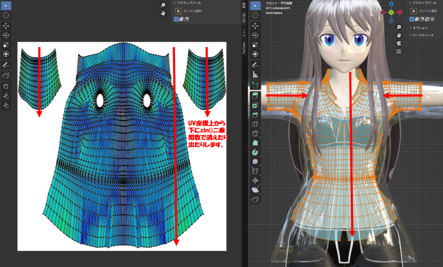Click the UV editor zoom magnifier button
The height and width of the screenshot is (267, 443).
coord(163,5)
